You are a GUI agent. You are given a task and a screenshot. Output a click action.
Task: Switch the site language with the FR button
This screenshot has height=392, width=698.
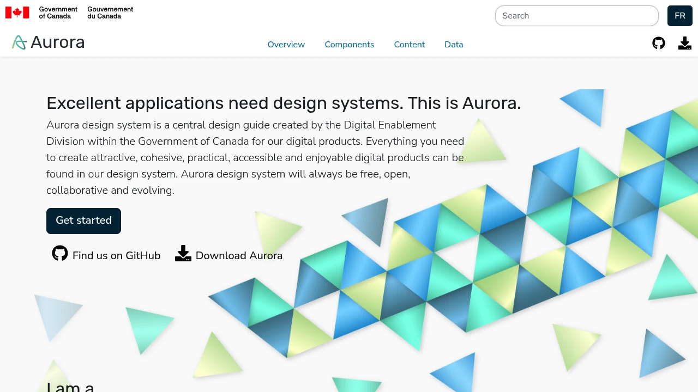pyautogui.click(x=679, y=16)
